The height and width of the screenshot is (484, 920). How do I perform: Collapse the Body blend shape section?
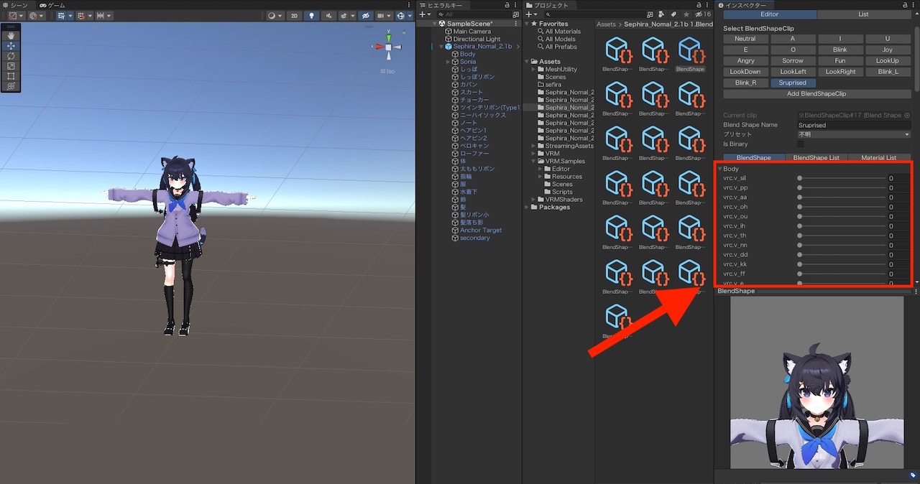[720, 169]
